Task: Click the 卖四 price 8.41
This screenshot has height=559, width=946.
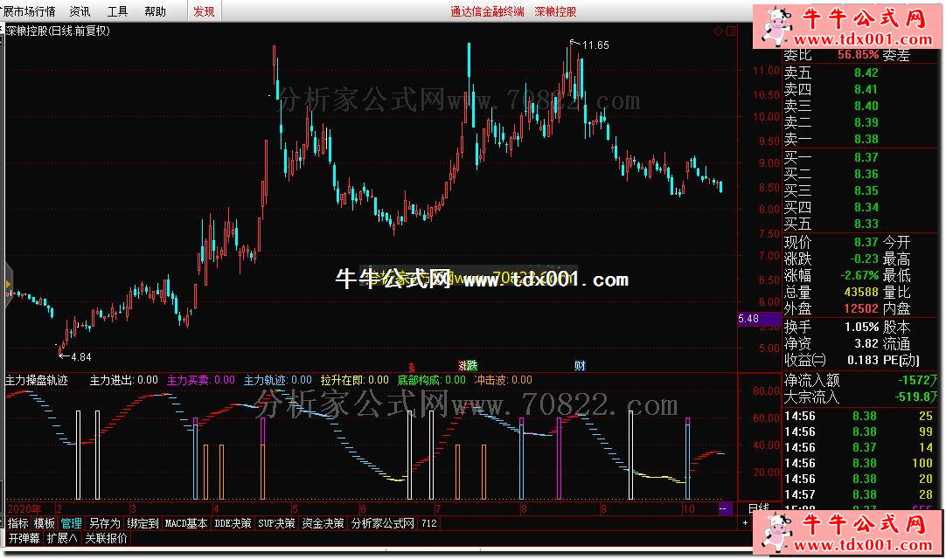Action: click(866, 89)
